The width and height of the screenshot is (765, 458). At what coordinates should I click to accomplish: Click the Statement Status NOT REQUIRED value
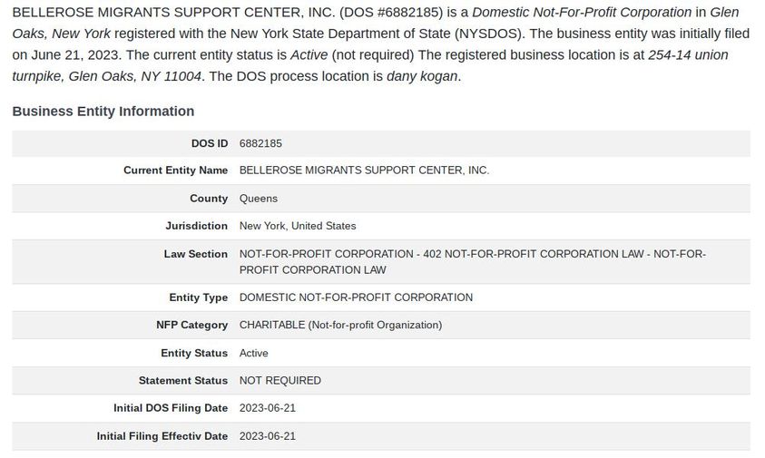(x=280, y=380)
